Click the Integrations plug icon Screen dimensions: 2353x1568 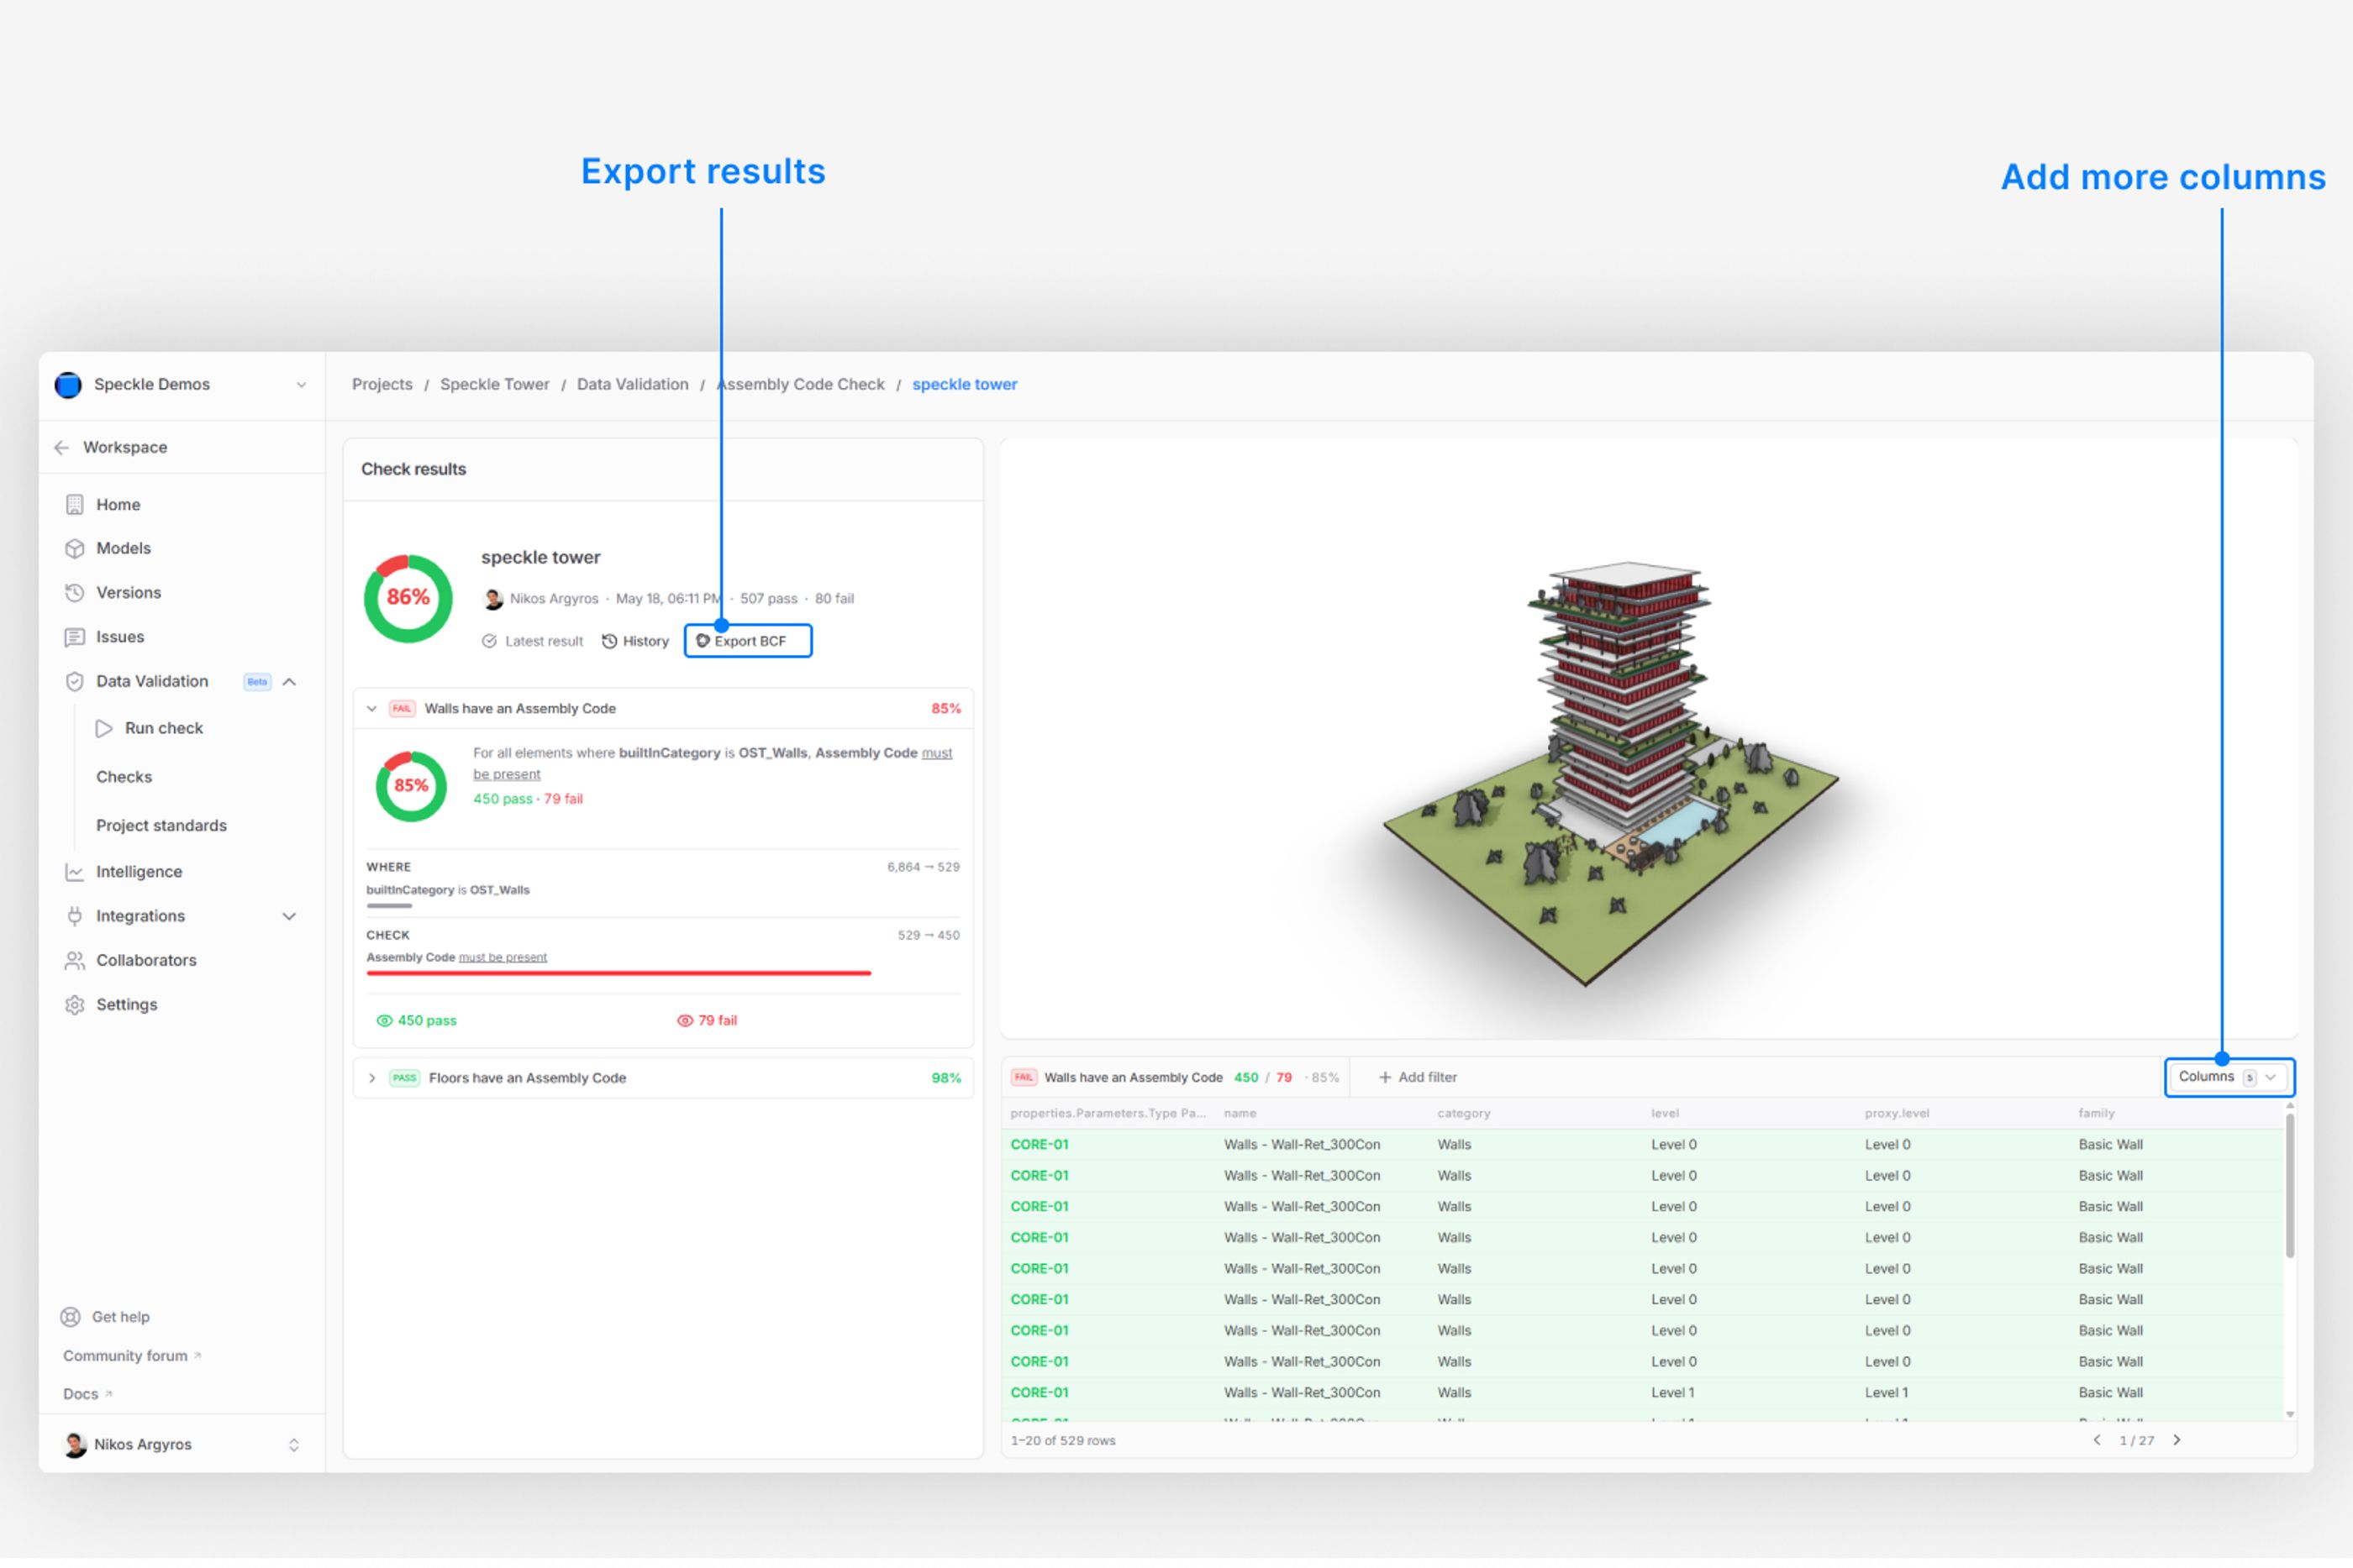click(x=75, y=916)
